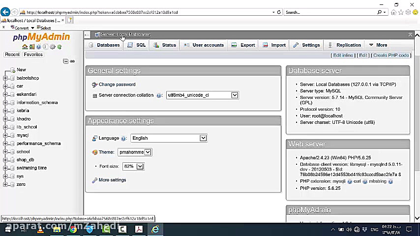Open the MySQL documentation page icon
The height and width of the screenshot is (236, 420).
(x=45, y=47)
